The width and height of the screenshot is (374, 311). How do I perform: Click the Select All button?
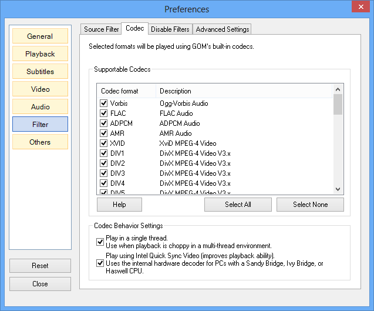point(238,205)
